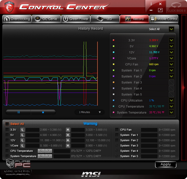
Task: Switch to the OC Genie tab
Action: (x=46, y=19)
